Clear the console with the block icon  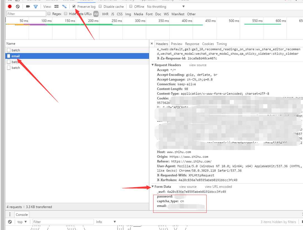10,222
